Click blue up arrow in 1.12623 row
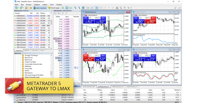The height and width of the screenshot is (103, 197). click(80, 51)
